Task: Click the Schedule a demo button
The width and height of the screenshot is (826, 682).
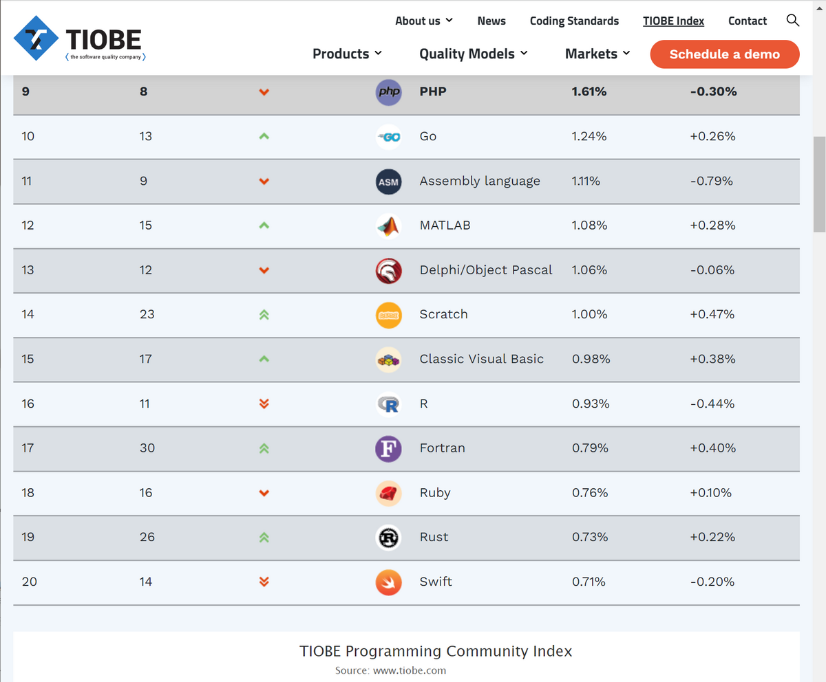Action: [x=724, y=54]
